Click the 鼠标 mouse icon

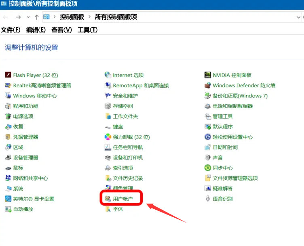point(8,168)
